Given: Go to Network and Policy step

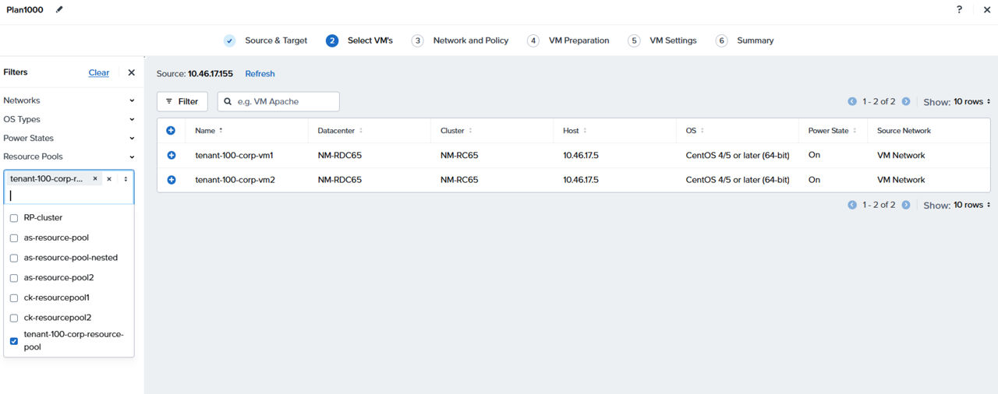Looking at the screenshot, I should pos(460,40).
